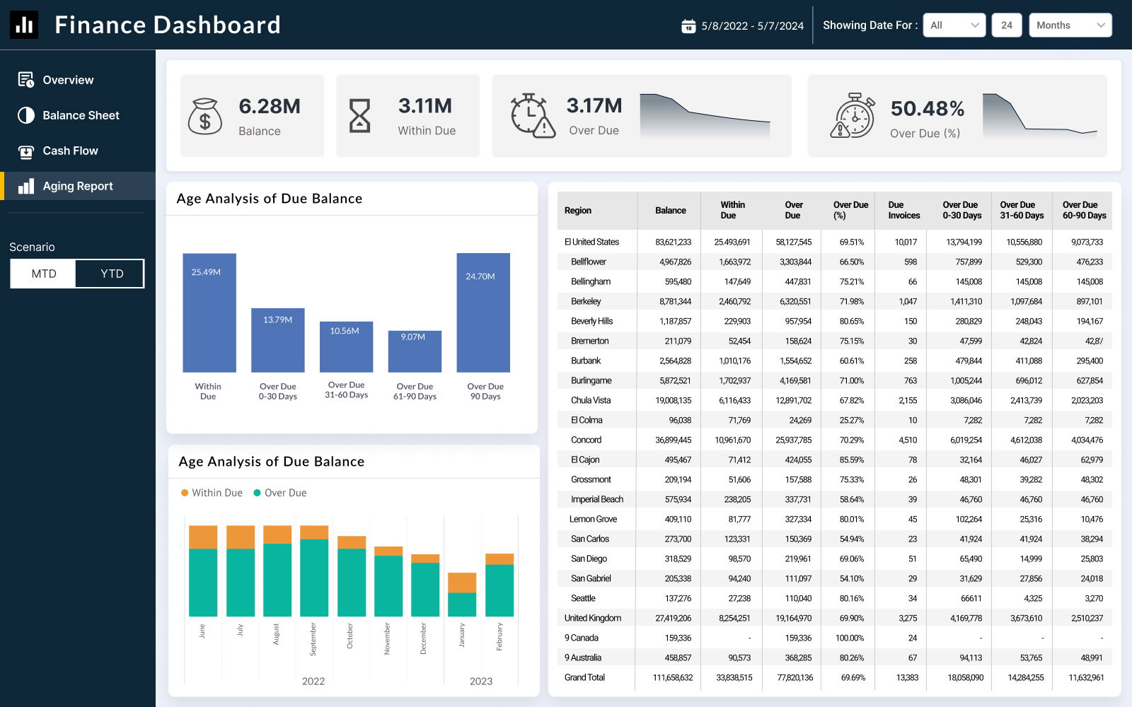Click the money bag Balance icon
Screen dimensions: 1132x707
(x=205, y=117)
